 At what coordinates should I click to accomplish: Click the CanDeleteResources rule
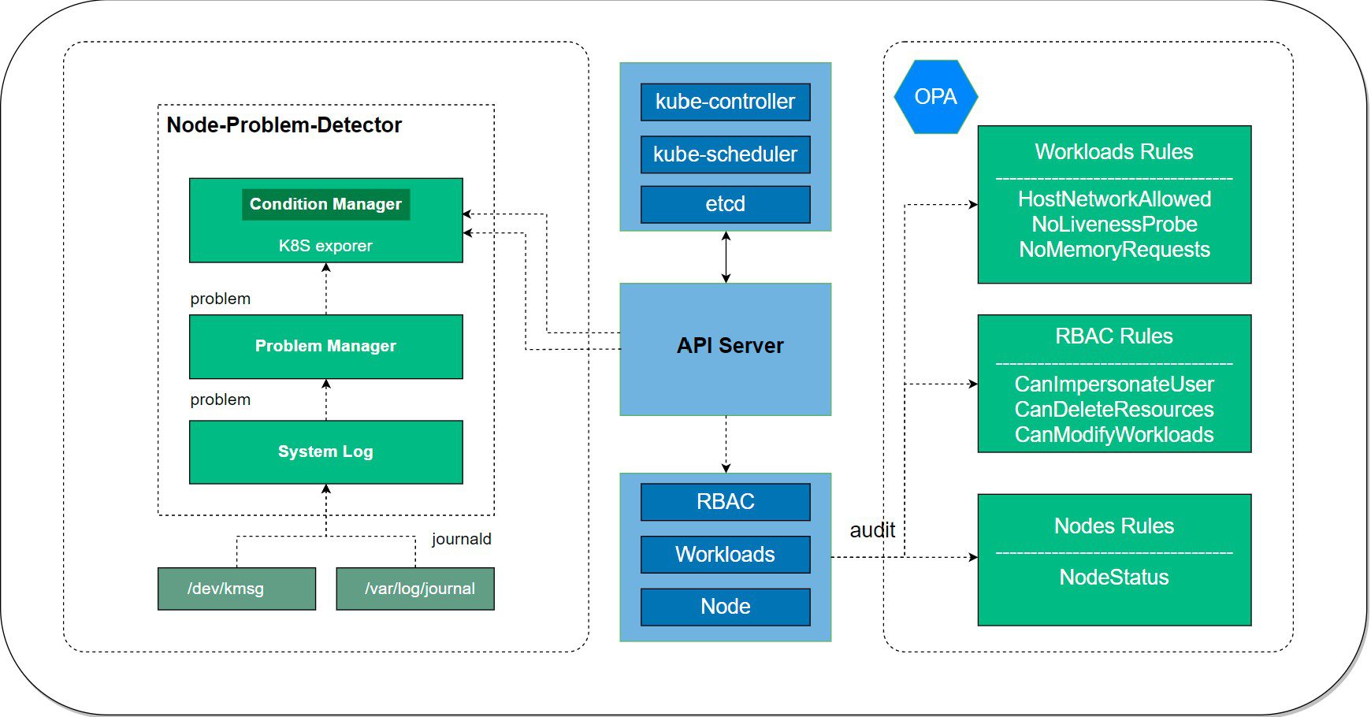click(x=1114, y=409)
